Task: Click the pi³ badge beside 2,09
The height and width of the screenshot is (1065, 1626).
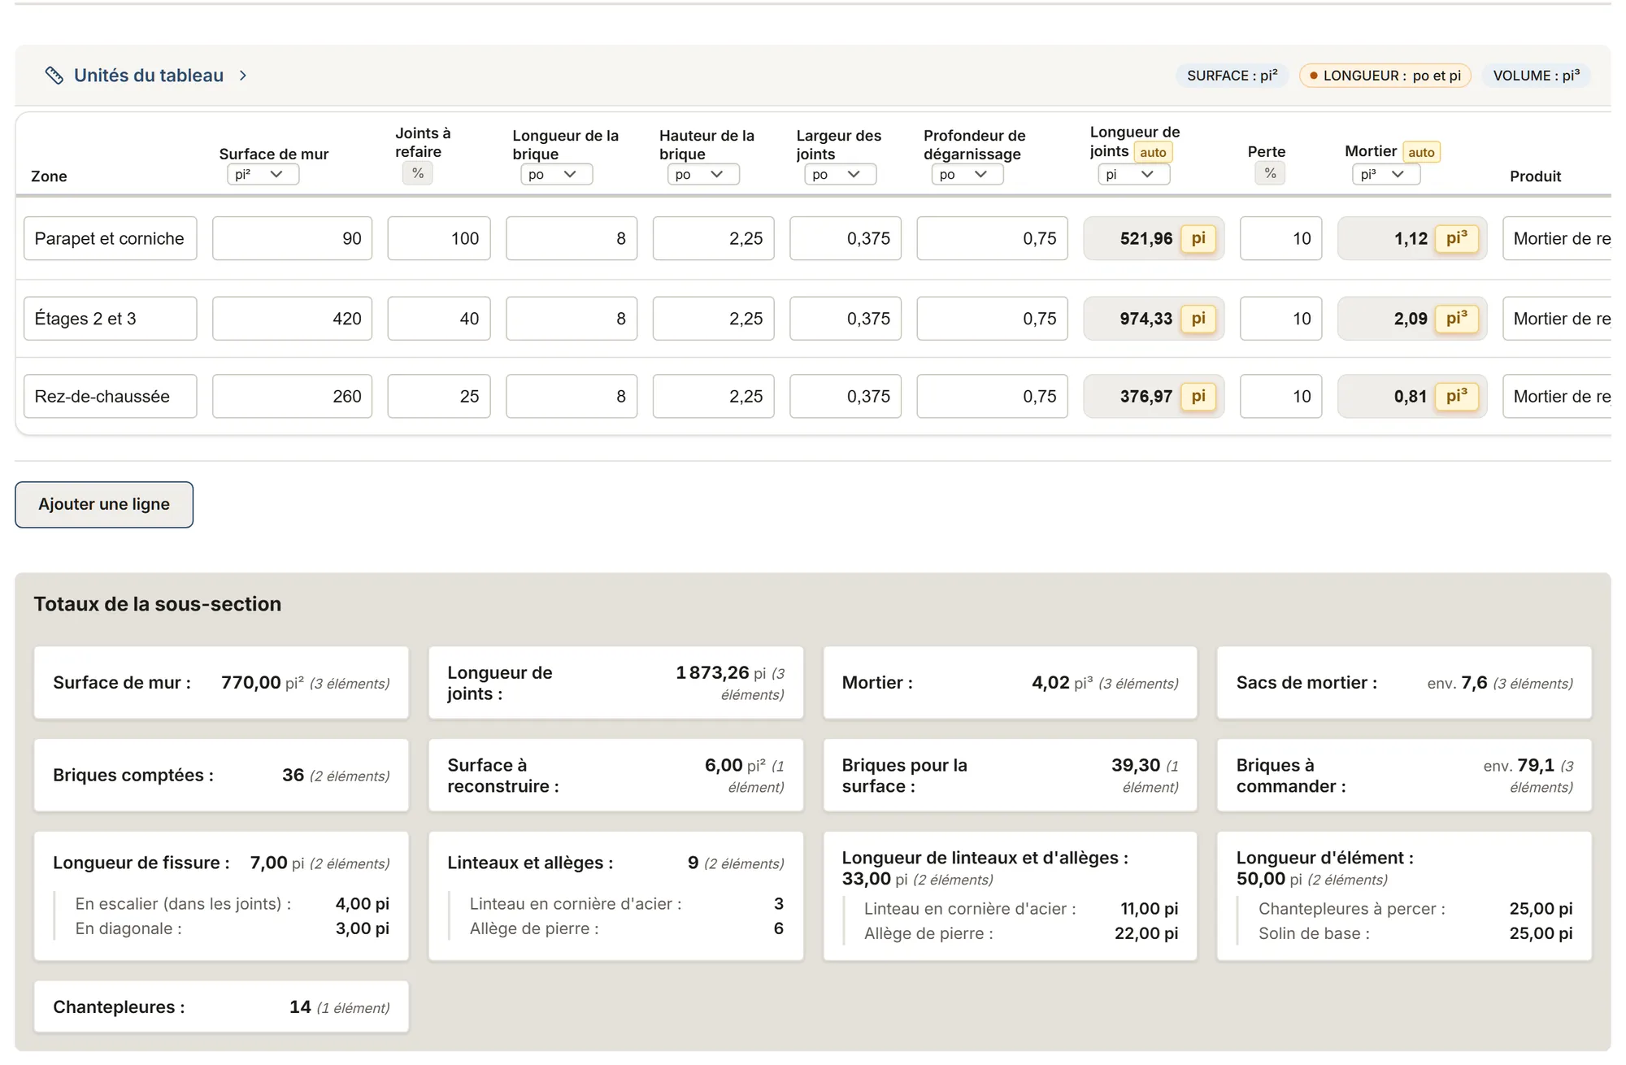Action: tap(1456, 319)
